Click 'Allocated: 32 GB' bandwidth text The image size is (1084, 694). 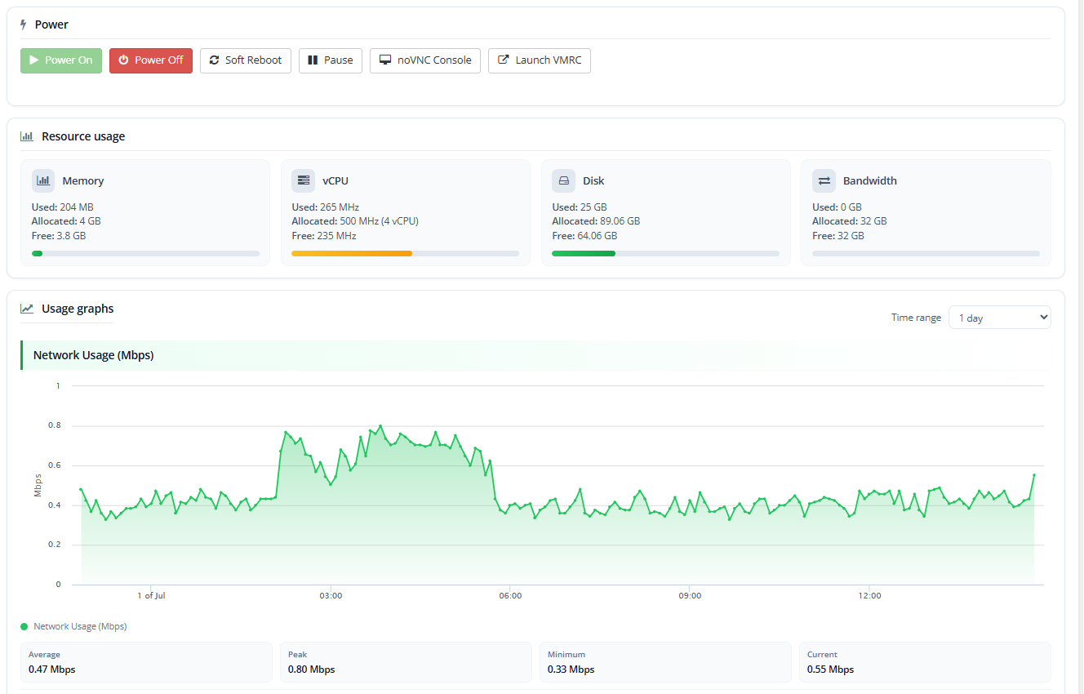click(850, 221)
